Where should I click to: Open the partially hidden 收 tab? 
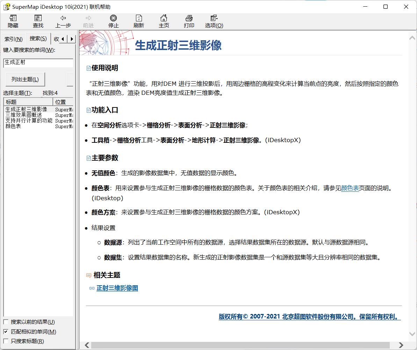(56, 39)
